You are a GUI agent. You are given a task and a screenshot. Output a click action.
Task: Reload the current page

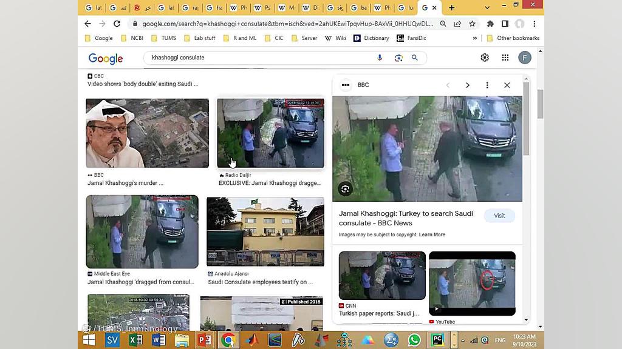[x=117, y=24]
